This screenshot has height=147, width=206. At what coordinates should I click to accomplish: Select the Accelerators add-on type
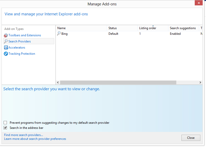17,48
